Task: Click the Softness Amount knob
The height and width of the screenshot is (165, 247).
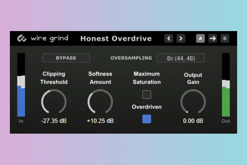Action: coord(100,102)
